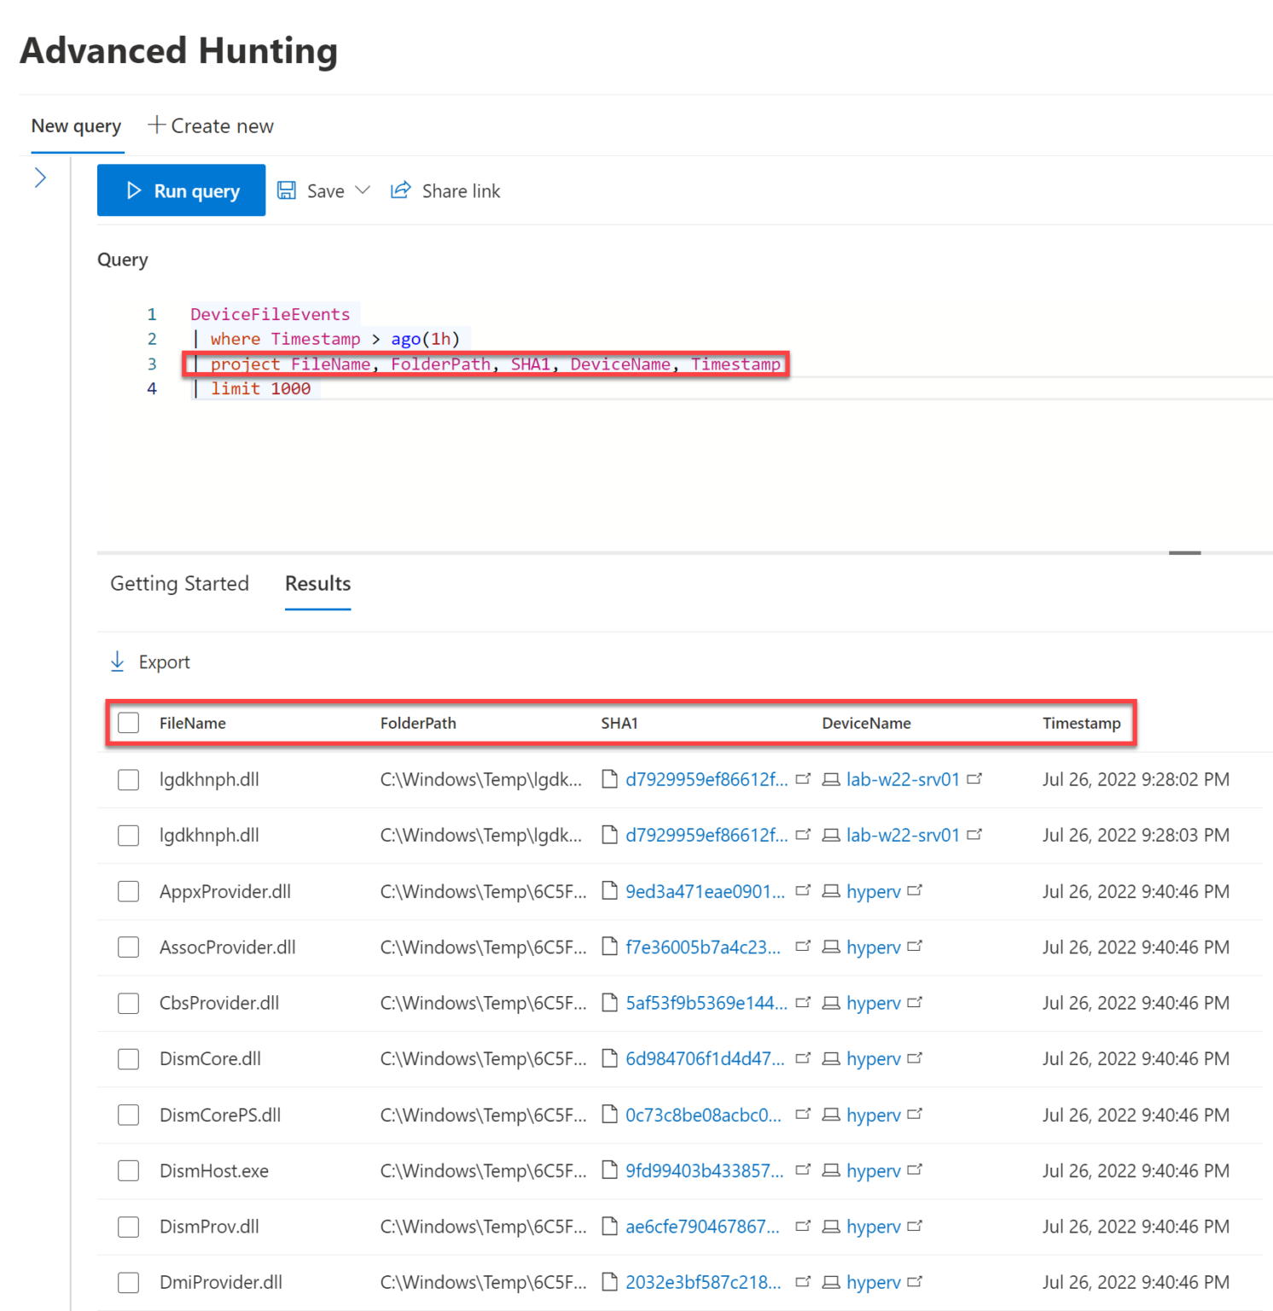This screenshot has width=1273, height=1311.
Task: Tick the select-all checkbox in the header row
Action: (x=129, y=723)
